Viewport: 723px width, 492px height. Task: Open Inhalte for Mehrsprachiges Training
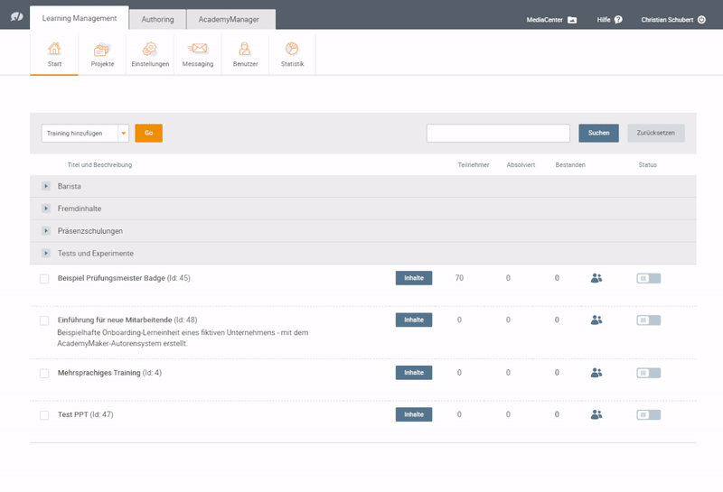tap(414, 372)
